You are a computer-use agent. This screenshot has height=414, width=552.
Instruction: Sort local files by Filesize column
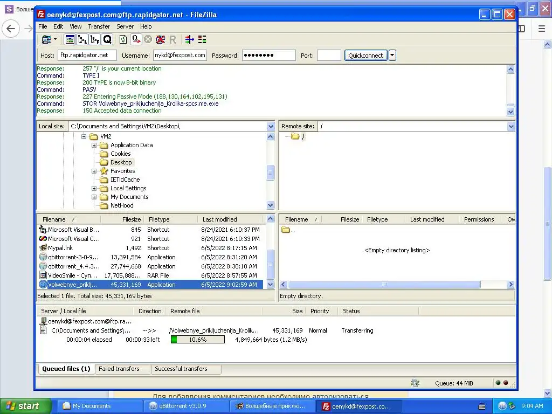tap(122, 219)
